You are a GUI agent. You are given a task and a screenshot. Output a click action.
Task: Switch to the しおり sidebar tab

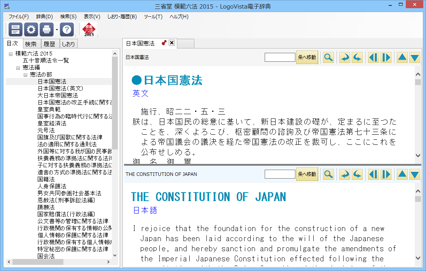tap(68, 44)
